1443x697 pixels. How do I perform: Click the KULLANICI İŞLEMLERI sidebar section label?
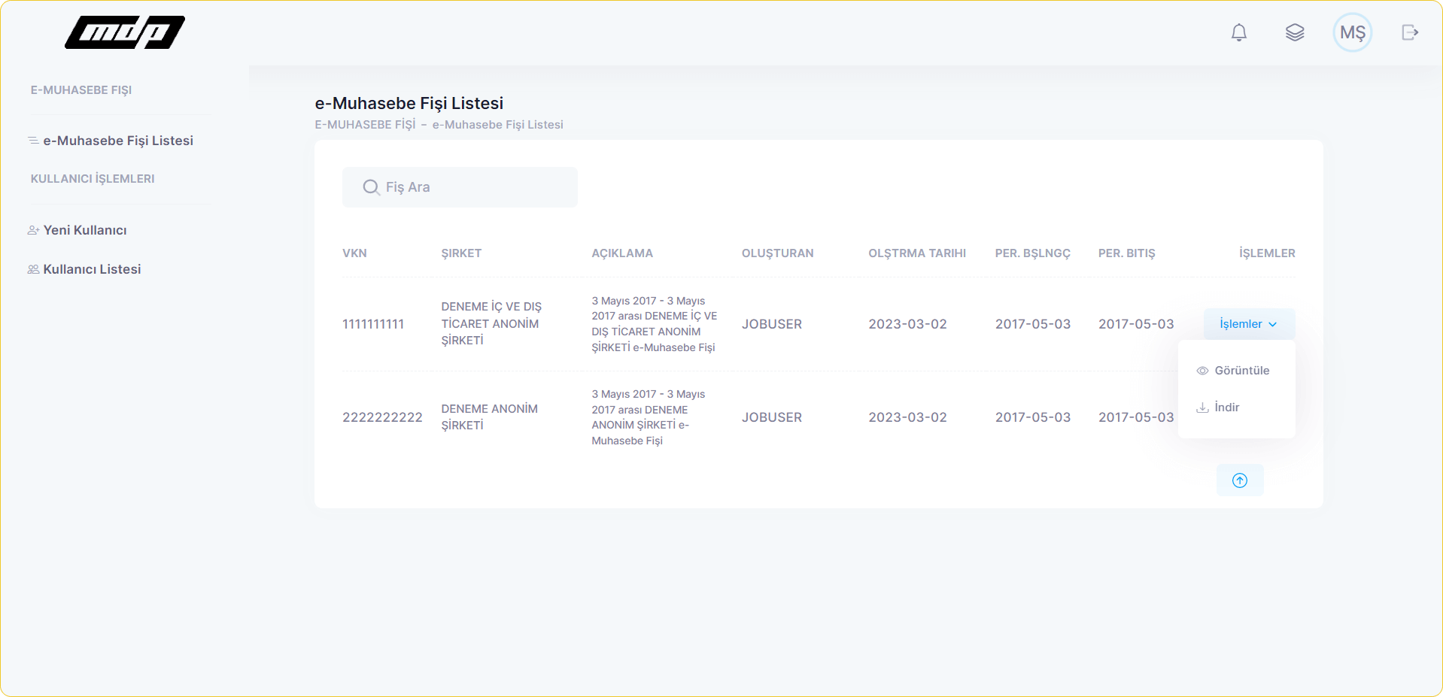coord(93,179)
